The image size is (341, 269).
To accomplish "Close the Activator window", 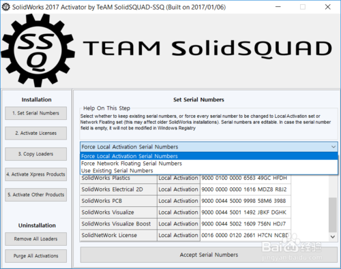I will [327, 7].
